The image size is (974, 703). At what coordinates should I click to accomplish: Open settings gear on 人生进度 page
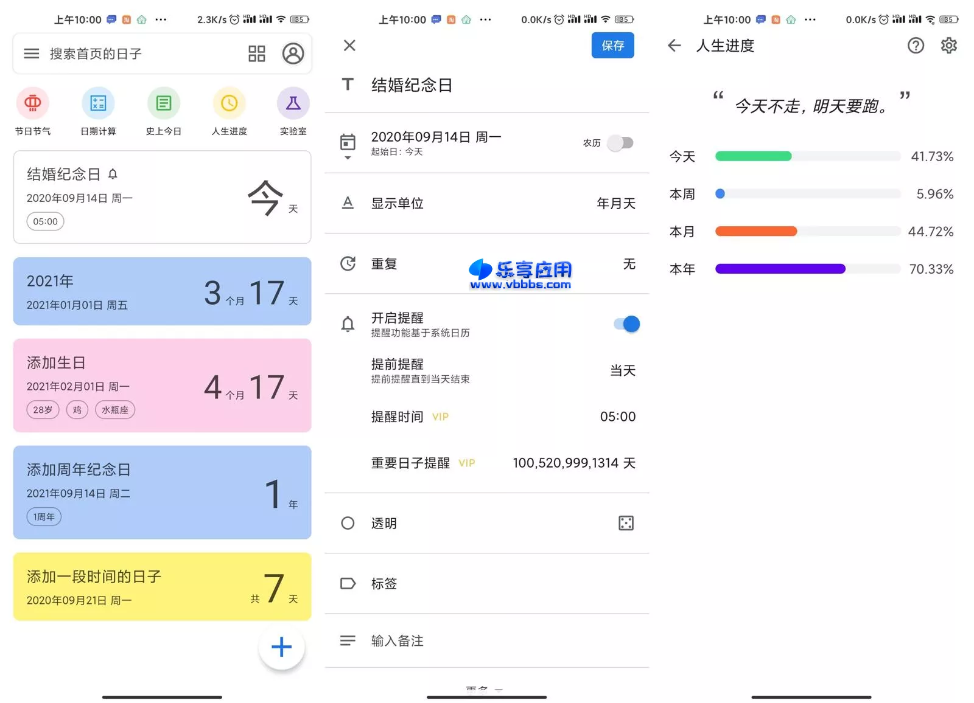coord(948,46)
